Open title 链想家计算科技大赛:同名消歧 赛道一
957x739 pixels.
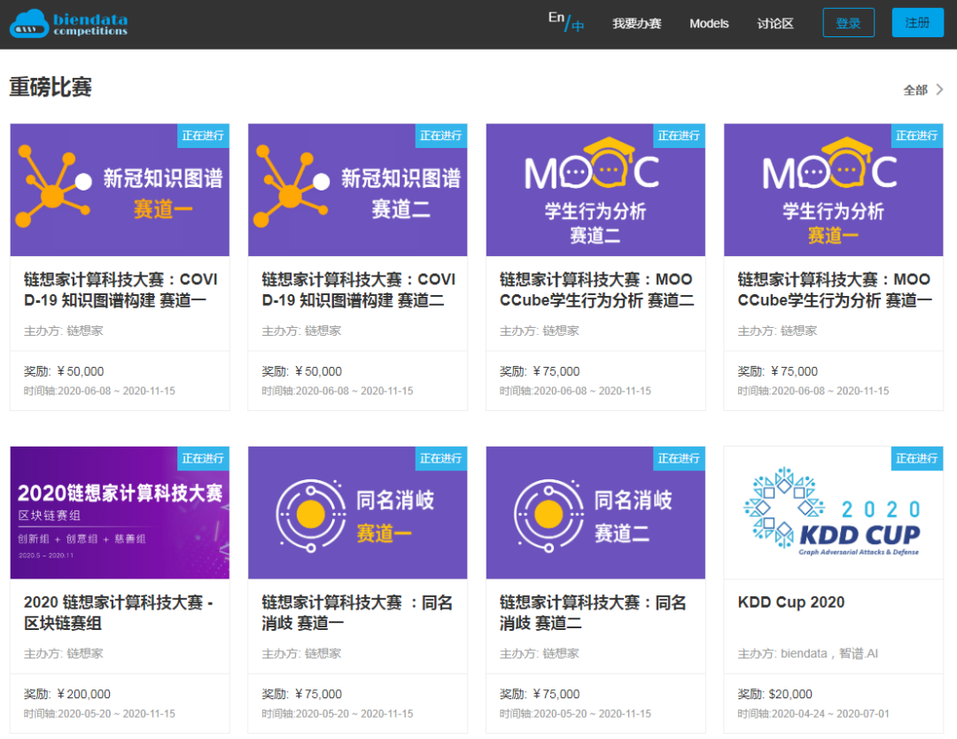click(357, 612)
